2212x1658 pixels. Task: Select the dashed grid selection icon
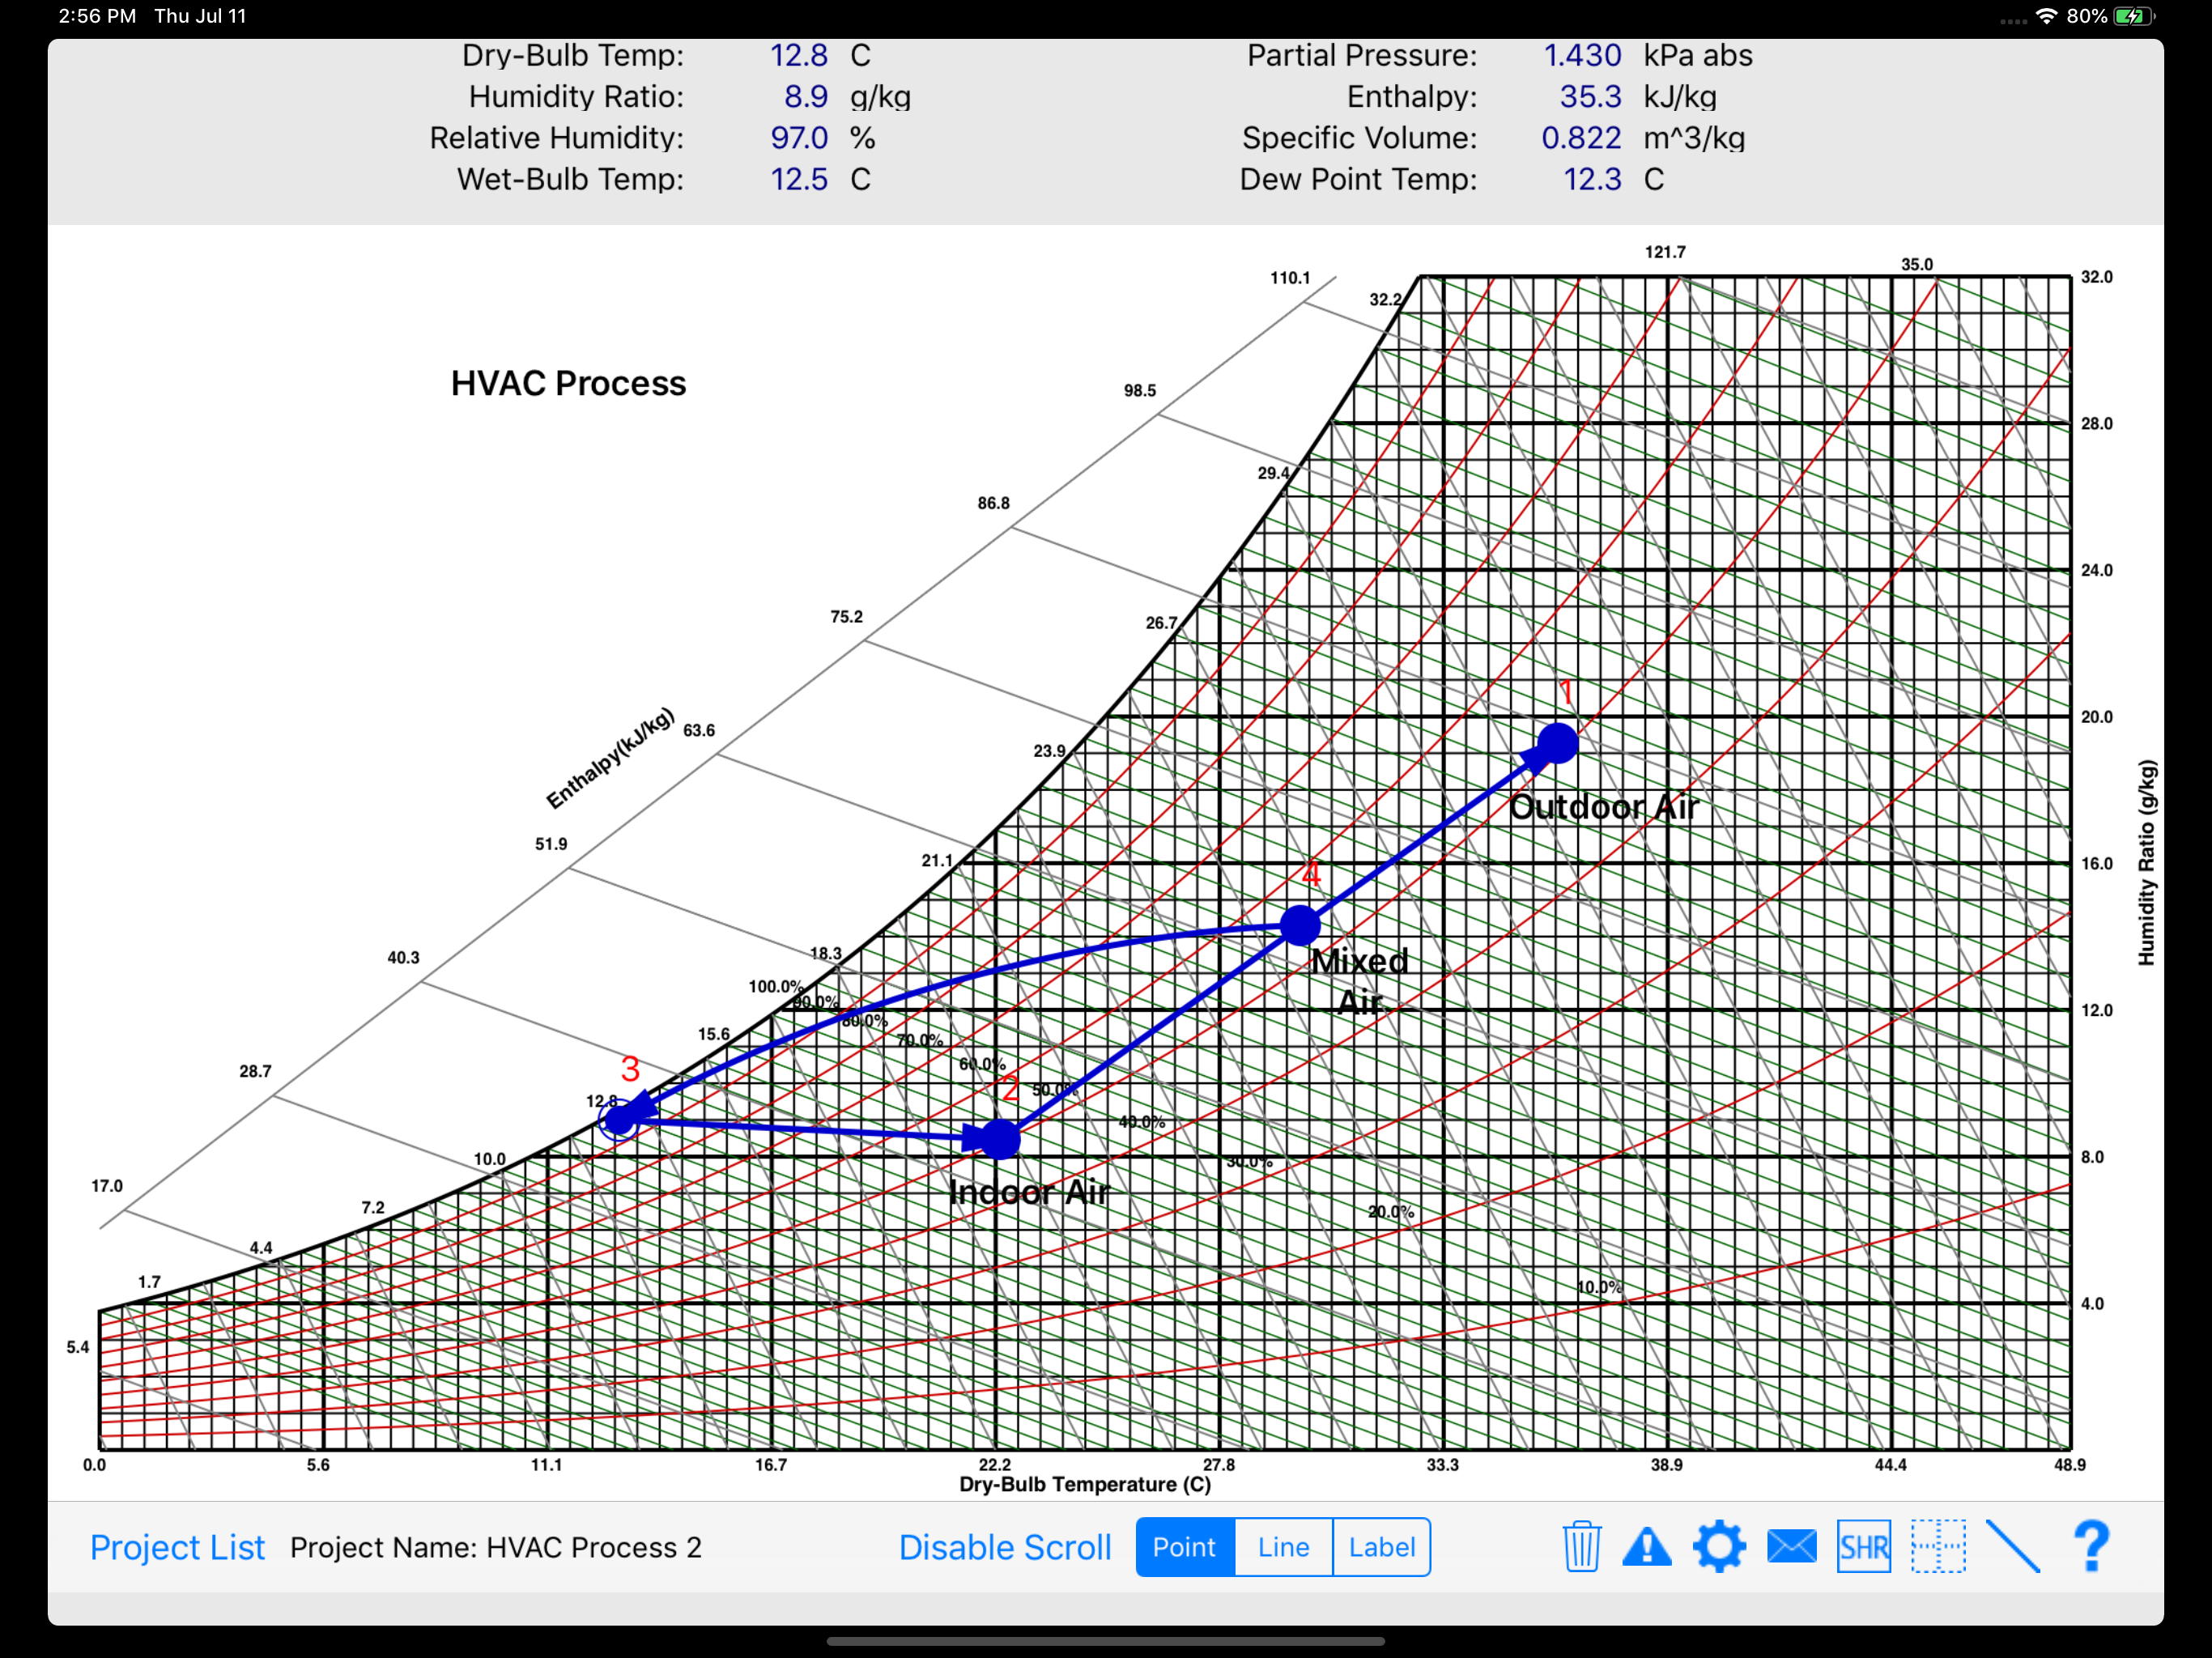pos(1938,1546)
